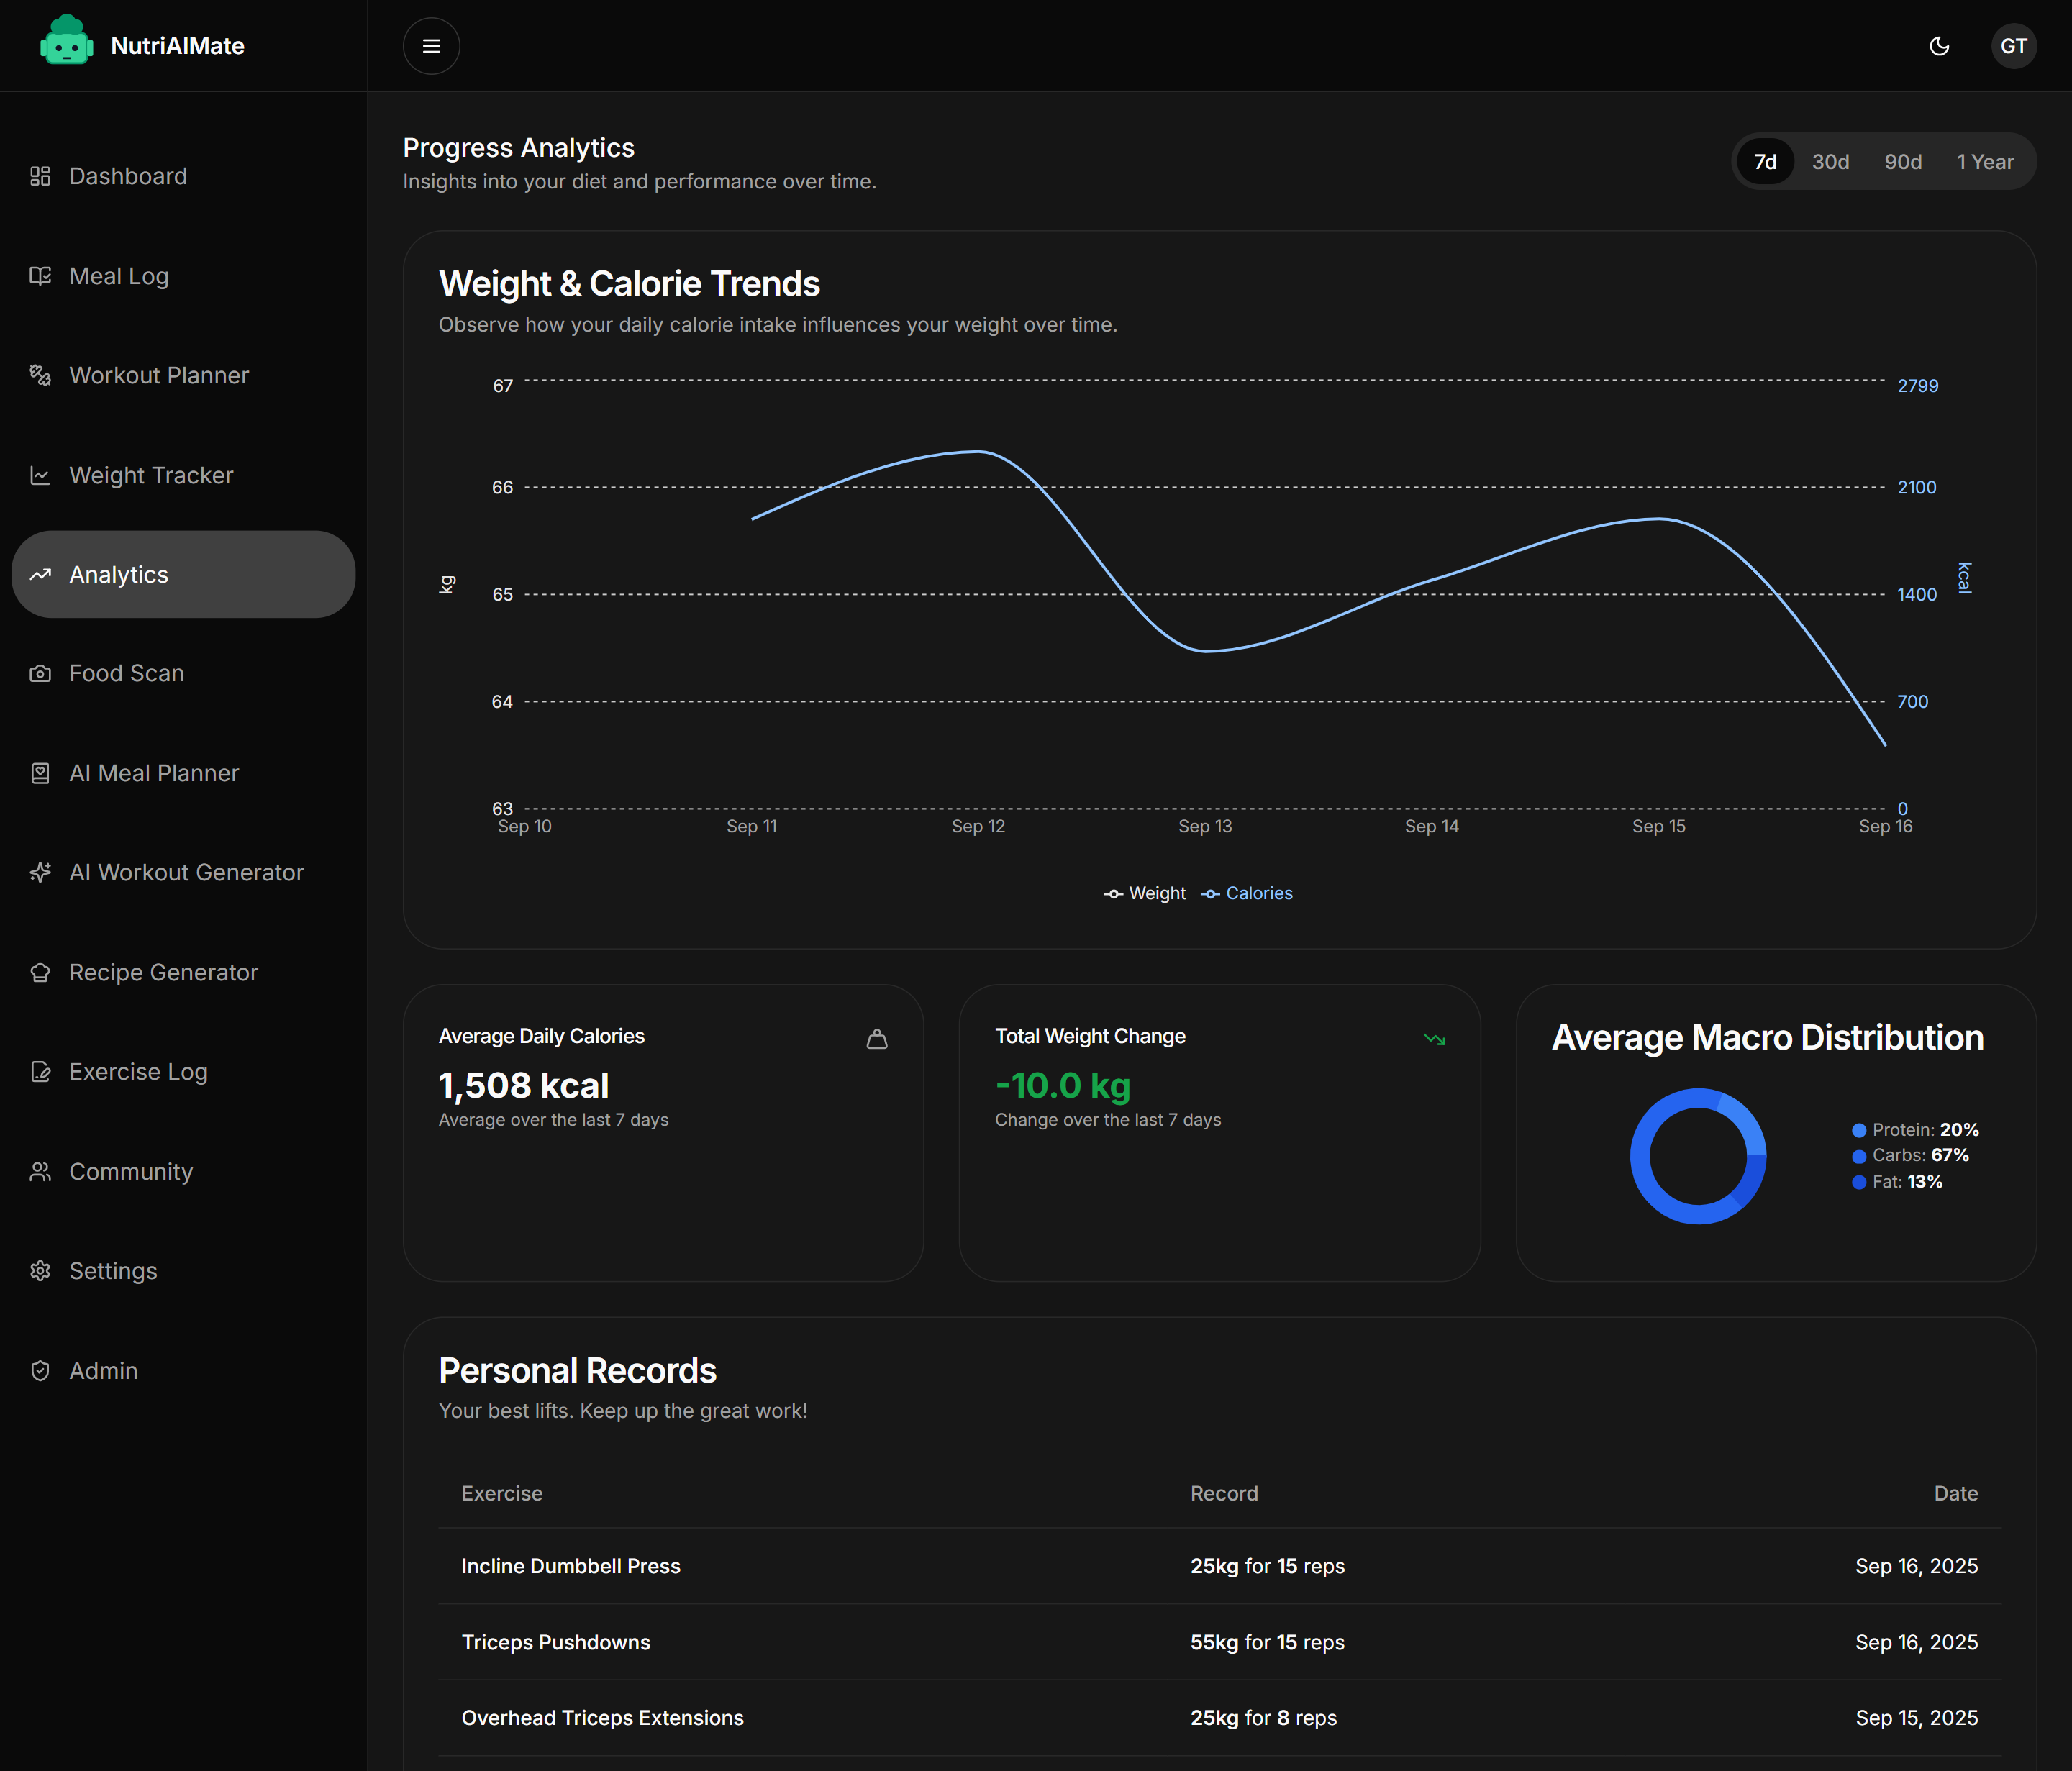Open Exercise Log from the sidebar
This screenshot has width=2072, height=1771.
coord(138,1071)
